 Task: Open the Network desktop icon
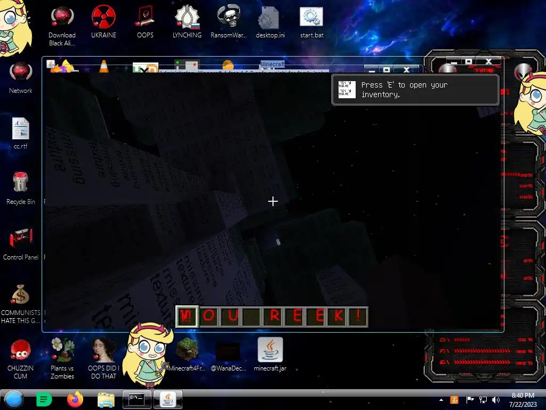21,78
